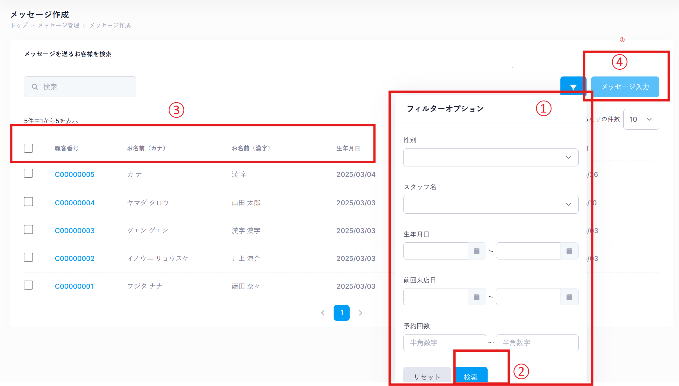Viewport: 679px width, 386px height.
Task: Focus the first 予約回数 number field
Action: [x=444, y=343]
